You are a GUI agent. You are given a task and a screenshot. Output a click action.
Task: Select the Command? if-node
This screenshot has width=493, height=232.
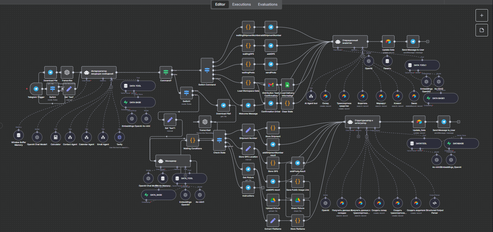pyautogui.click(x=166, y=72)
